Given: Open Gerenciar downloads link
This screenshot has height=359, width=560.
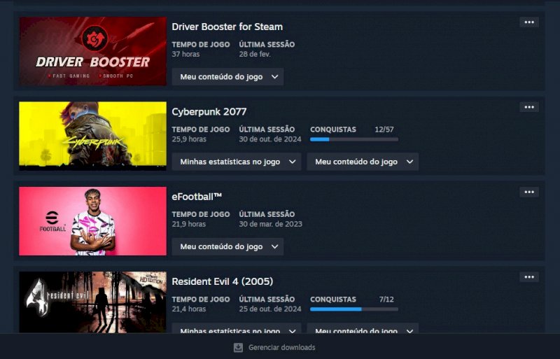Looking at the screenshot, I should point(282,348).
